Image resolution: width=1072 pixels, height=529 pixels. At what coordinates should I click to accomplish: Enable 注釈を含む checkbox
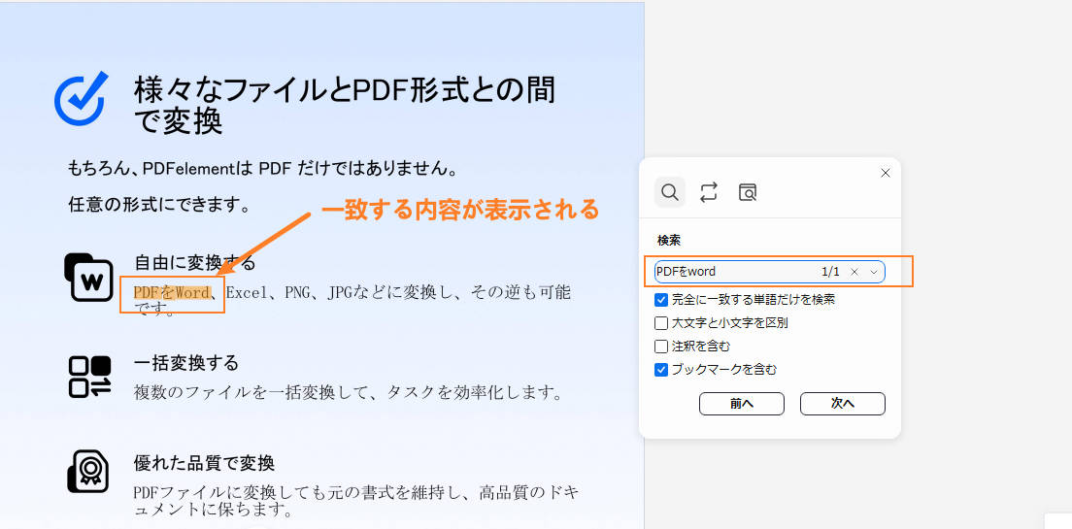pyautogui.click(x=661, y=347)
